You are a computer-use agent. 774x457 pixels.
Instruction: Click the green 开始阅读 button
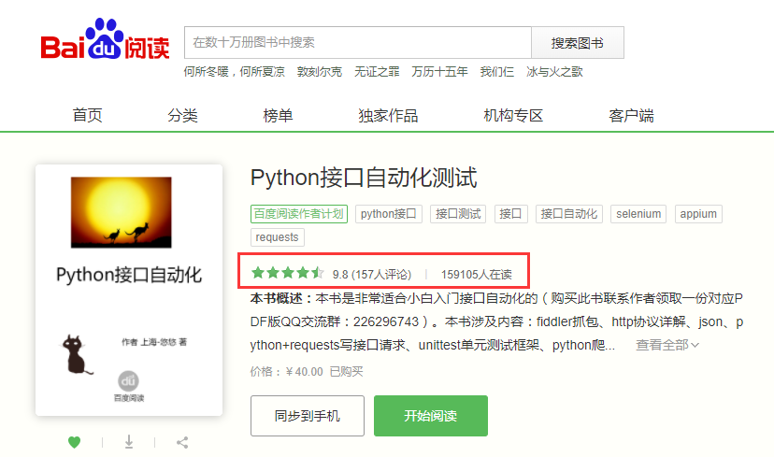tap(431, 416)
